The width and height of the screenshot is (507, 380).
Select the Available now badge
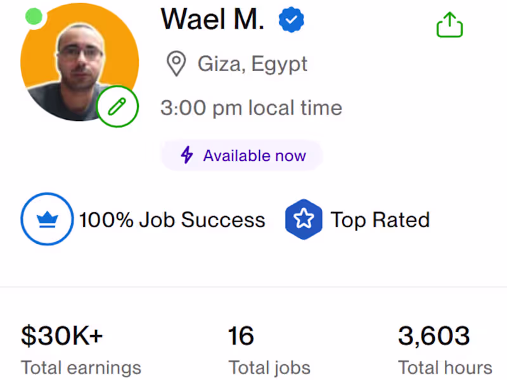[242, 155]
